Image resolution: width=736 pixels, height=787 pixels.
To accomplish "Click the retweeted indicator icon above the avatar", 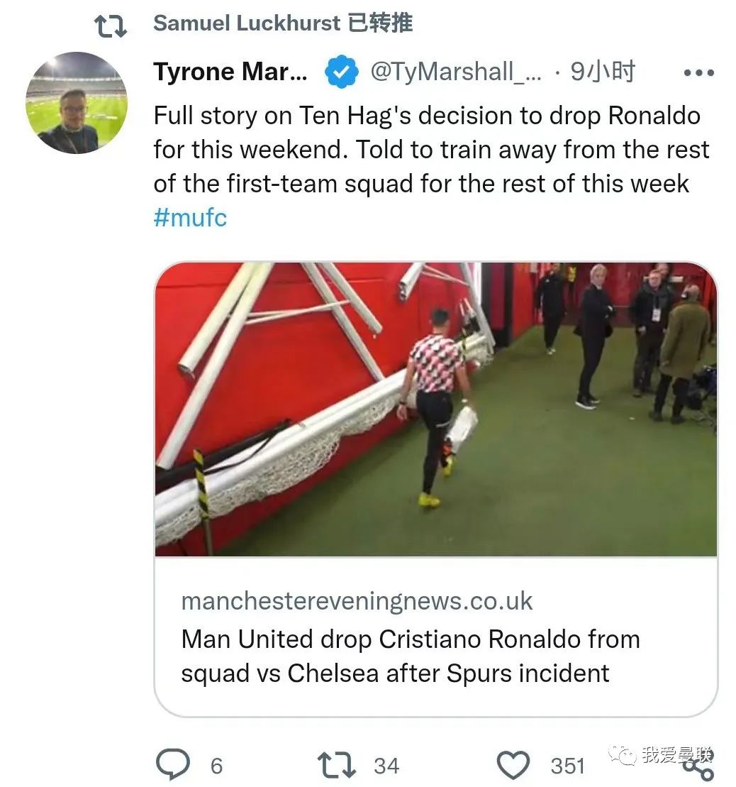I will pos(111,25).
